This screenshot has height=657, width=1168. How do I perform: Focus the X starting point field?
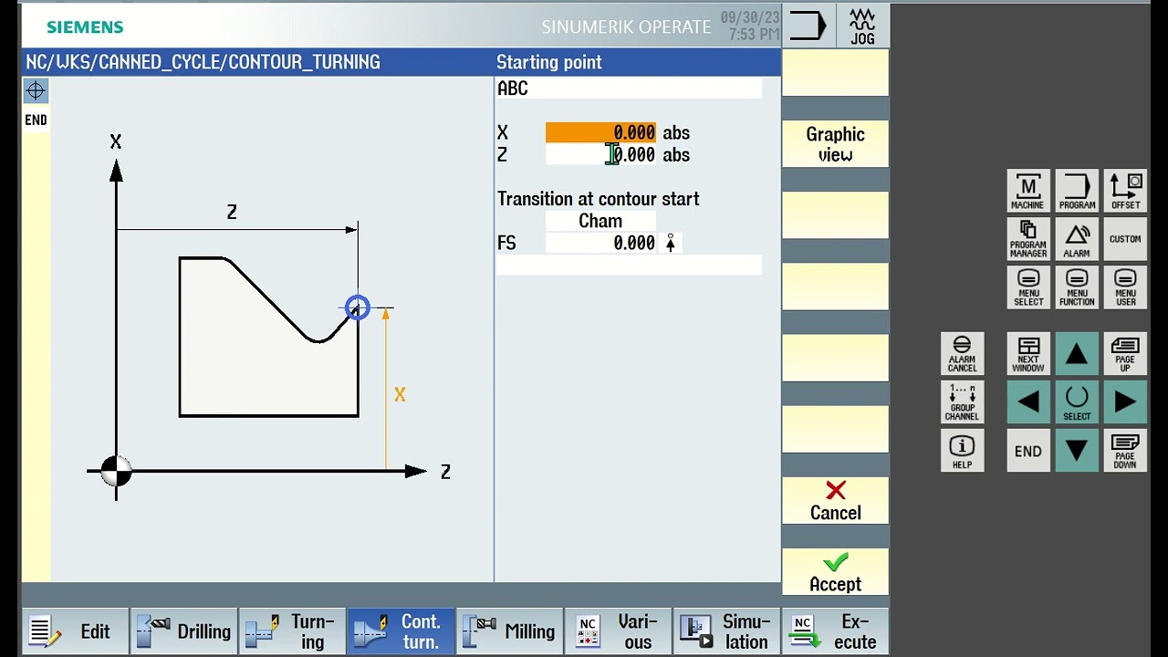(600, 133)
